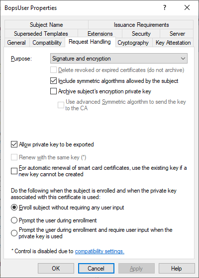Switch to the Cryptography tab

click(133, 43)
